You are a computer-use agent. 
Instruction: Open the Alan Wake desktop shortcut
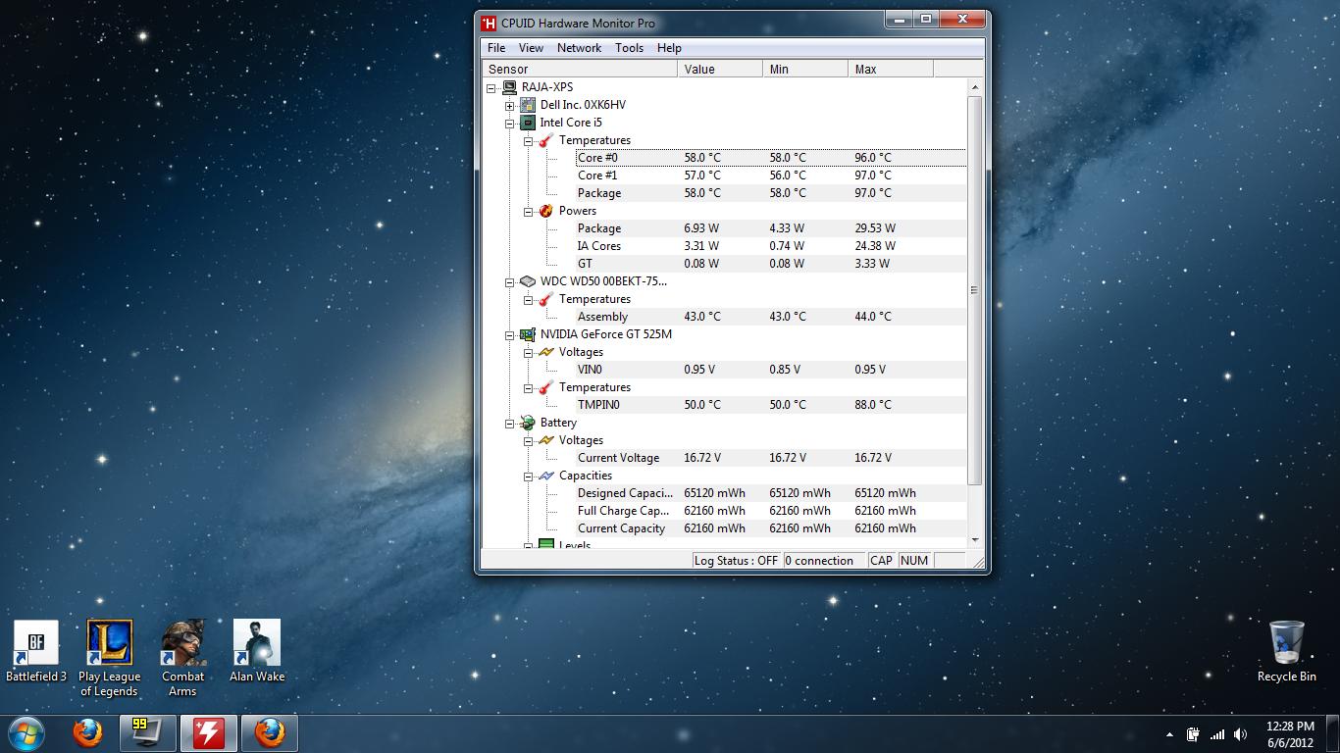coord(257,651)
